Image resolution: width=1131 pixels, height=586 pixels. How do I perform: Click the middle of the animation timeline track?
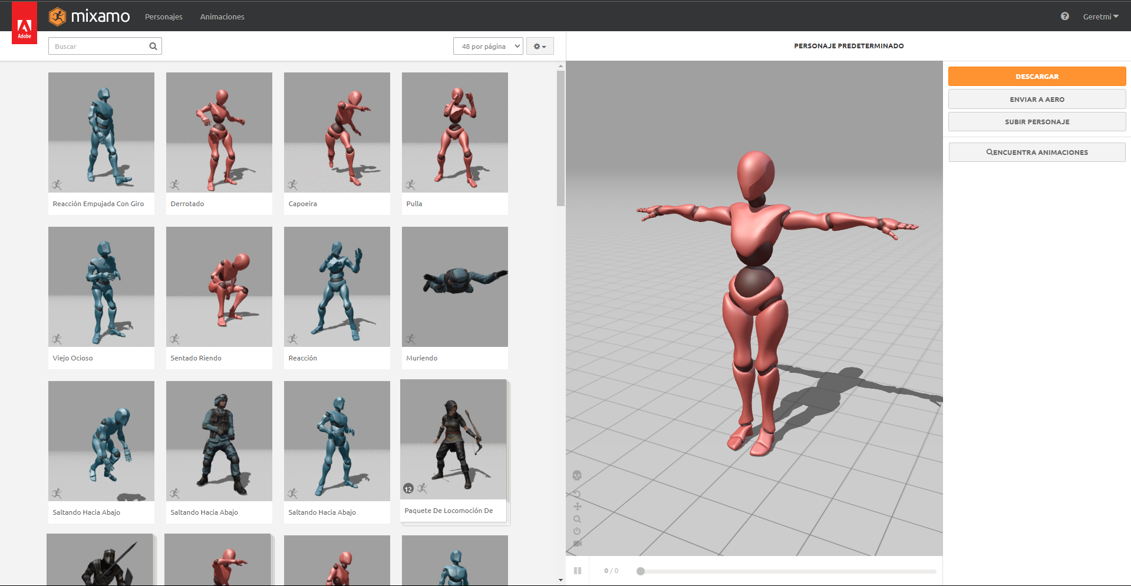[x=788, y=571]
